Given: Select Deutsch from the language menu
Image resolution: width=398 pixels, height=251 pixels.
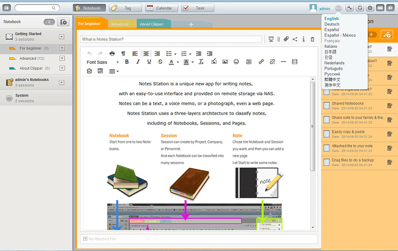Looking at the screenshot, I should point(331,24).
